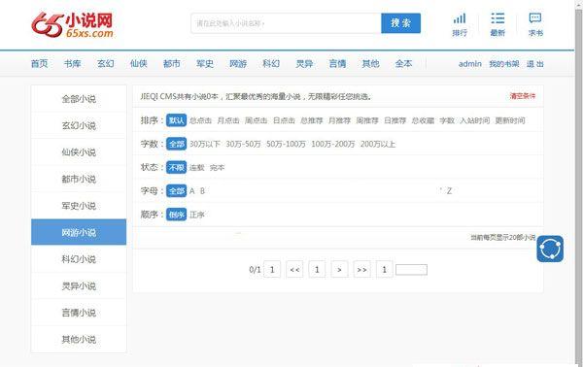The image size is (583, 367).
Task: Open the 最新 list icon
Action: click(497, 24)
